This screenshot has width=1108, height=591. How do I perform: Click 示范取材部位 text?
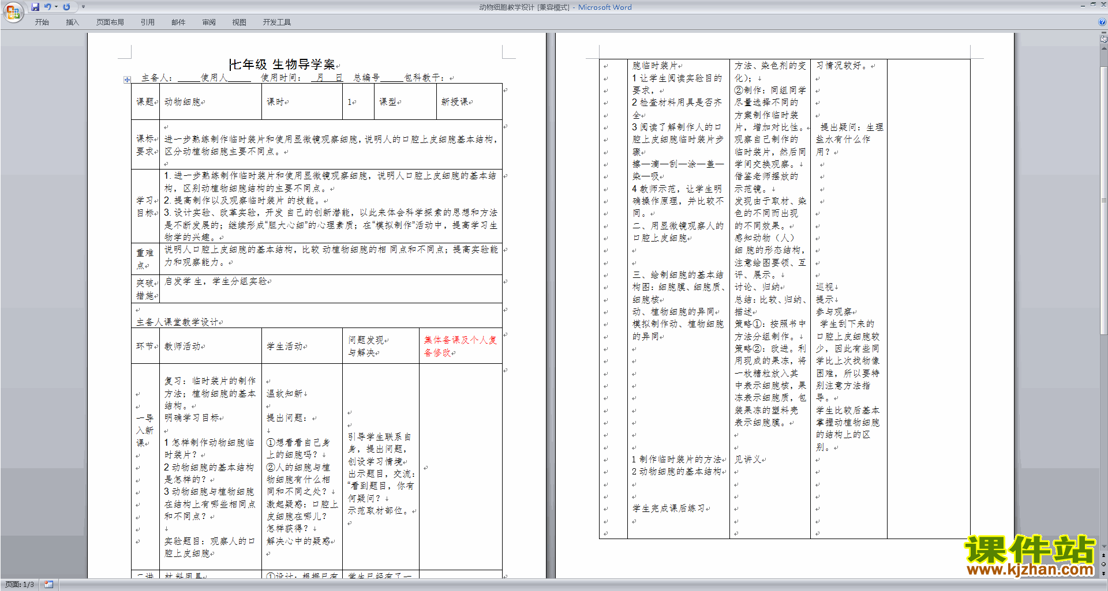pyautogui.click(x=379, y=510)
